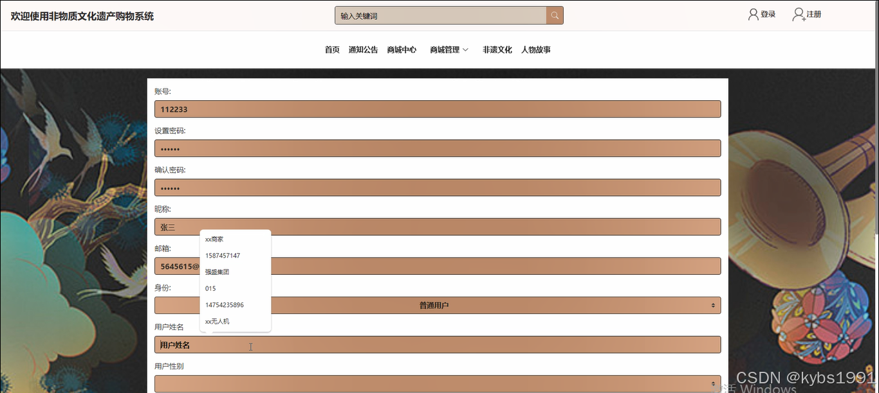879x393 pixels.
Task: Go to 首页 home menu
Action: (332, 49)
